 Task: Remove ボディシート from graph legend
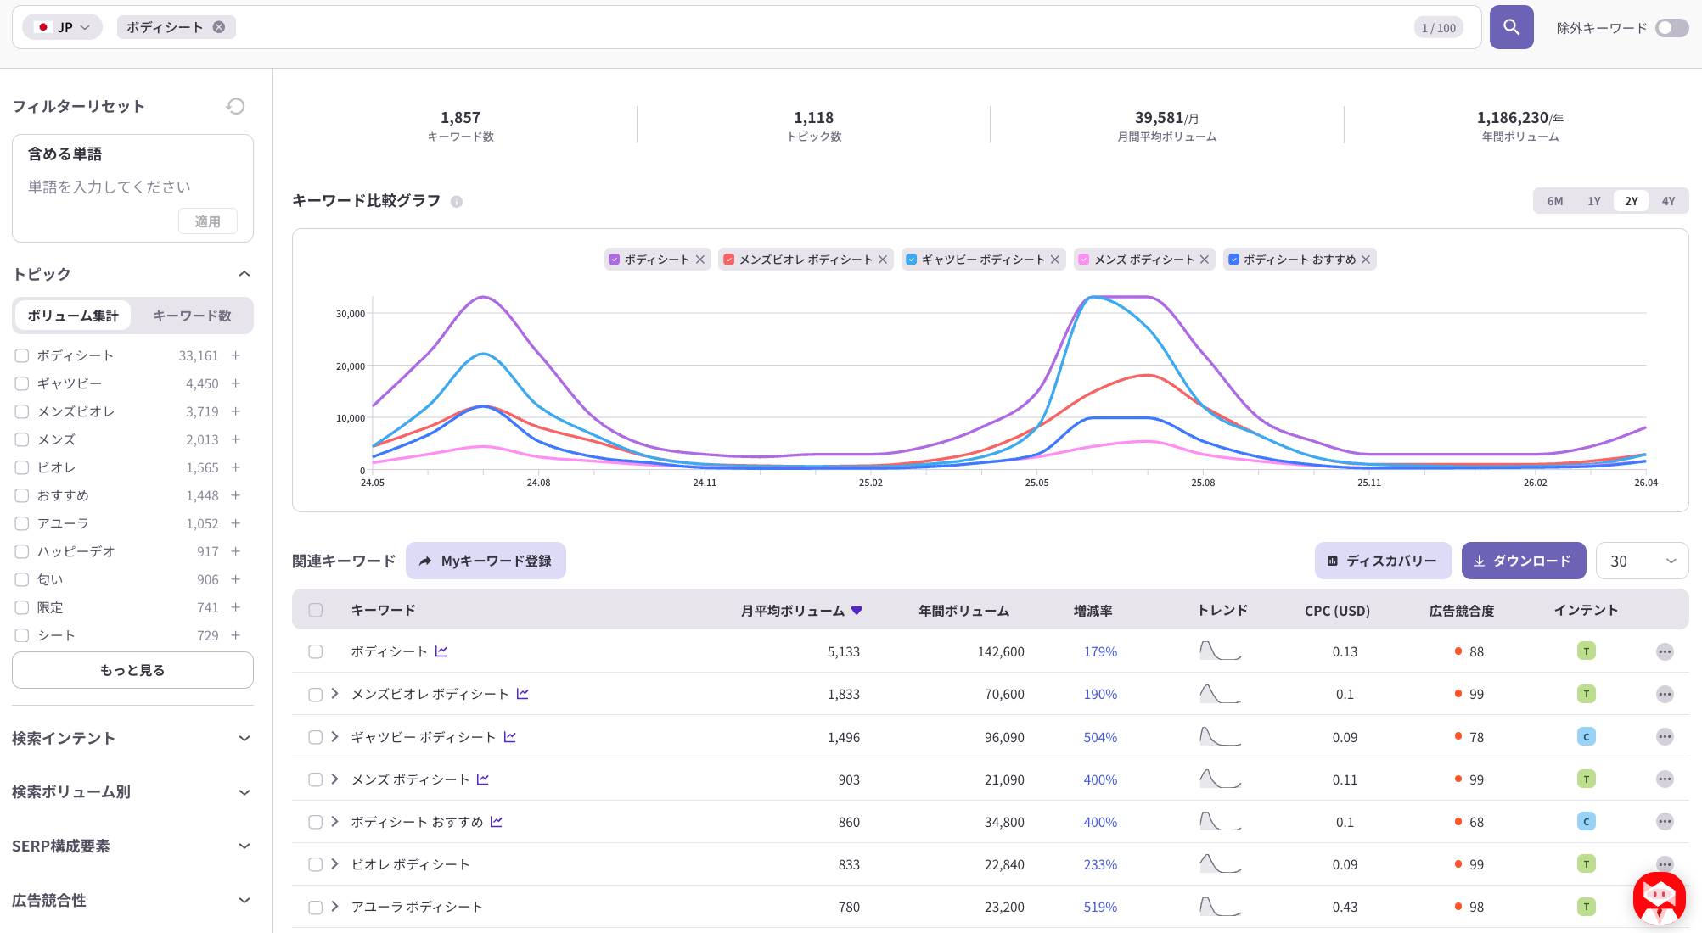click(x=700, y=260)
